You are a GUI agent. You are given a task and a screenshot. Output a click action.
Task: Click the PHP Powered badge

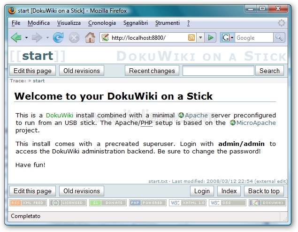point(148,203)
